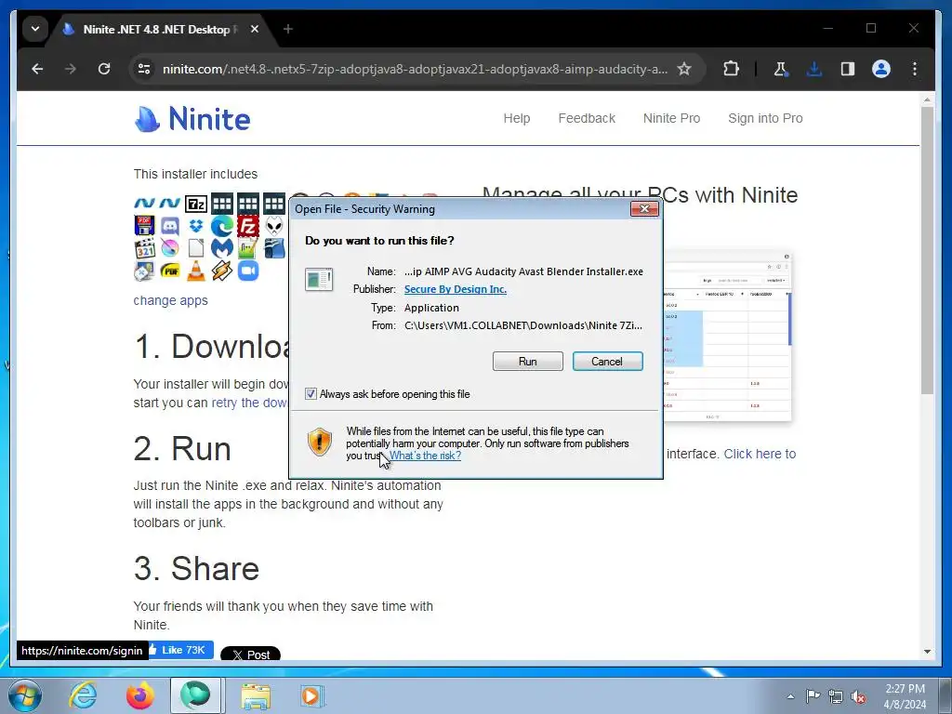The height and width of the screenshot is (714, 952).
Task: Click the VLC traffic cone icon
Action: point(195,271)
